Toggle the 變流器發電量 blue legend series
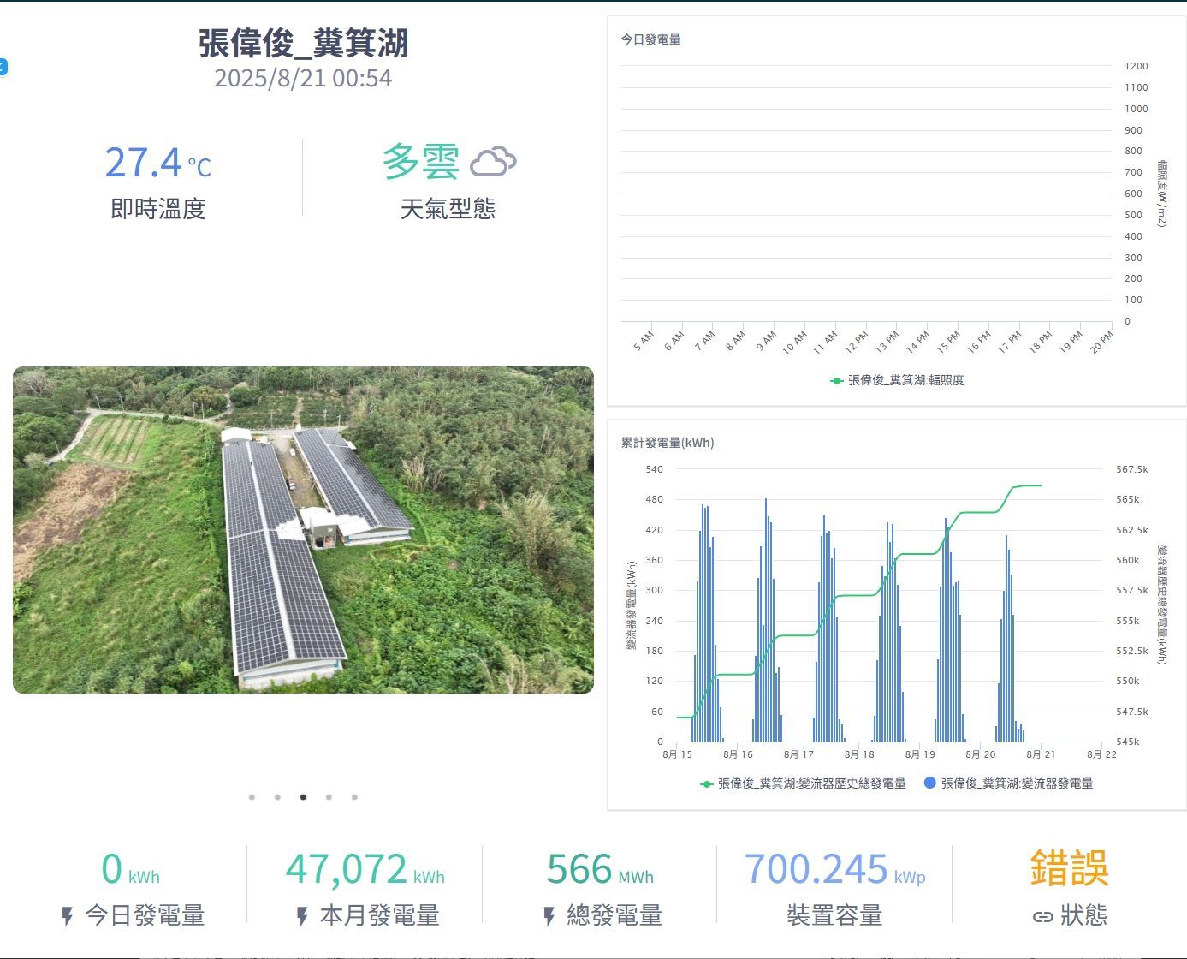 coord(1009,783)
